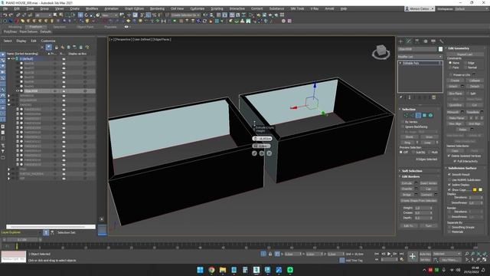Open the Modifier List dropdown
The height and width of the screenshot is (276, 490).
[x=420, y=57]
